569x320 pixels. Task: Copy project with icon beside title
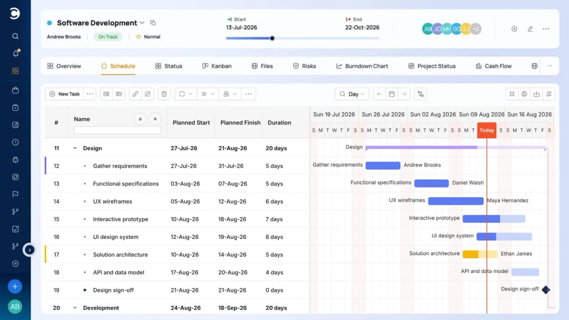[x=153, y=23]
